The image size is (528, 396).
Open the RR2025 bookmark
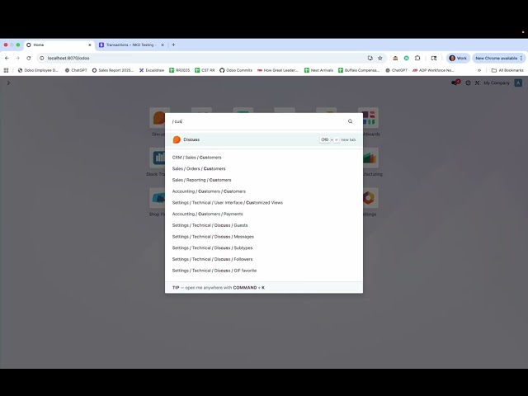pyautogui.click(x=180, y=70)
